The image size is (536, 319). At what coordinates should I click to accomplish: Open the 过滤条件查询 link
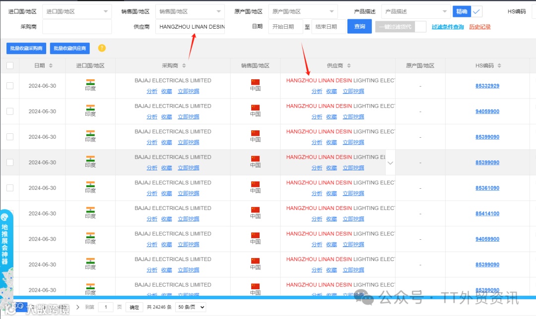click(448, 27)
